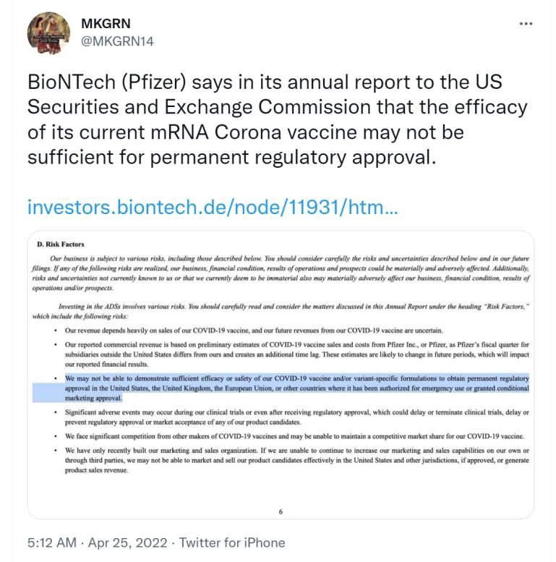Click the Apr 25, 2022 date

click(x=128, y=542)
